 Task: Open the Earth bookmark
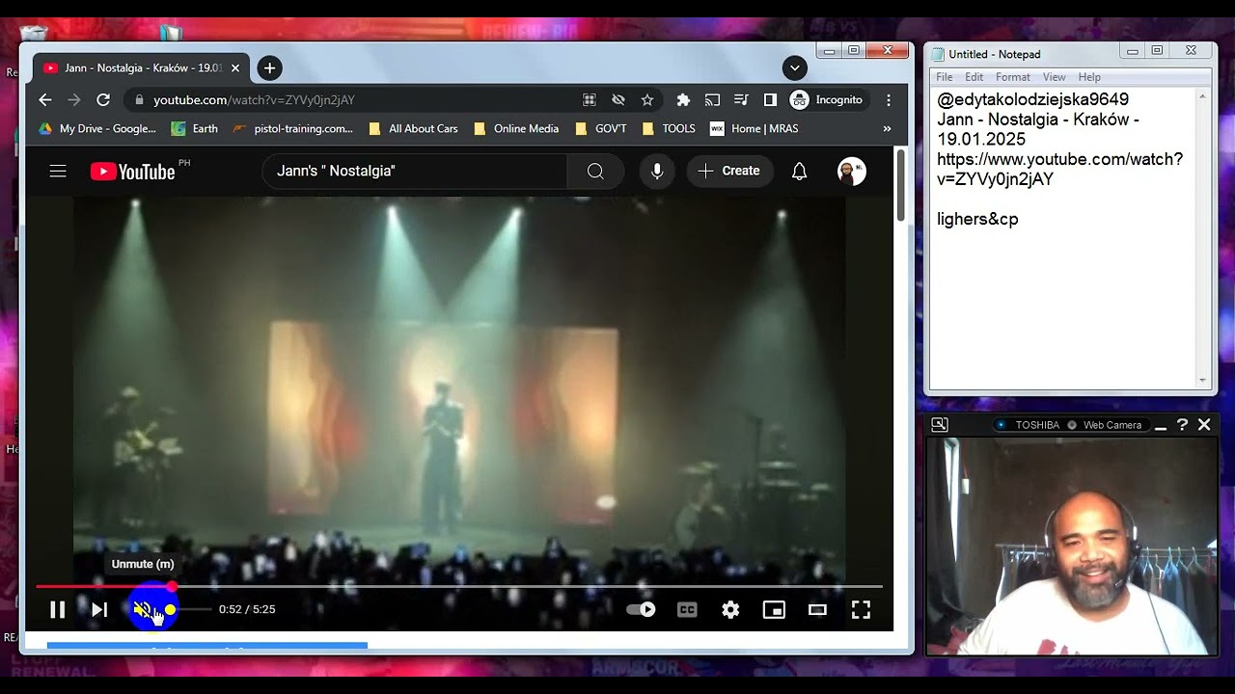195,128
